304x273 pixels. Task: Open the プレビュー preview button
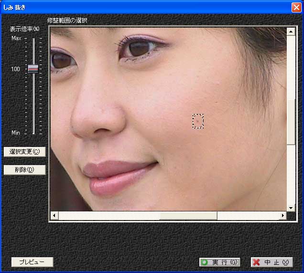point(32,262)
